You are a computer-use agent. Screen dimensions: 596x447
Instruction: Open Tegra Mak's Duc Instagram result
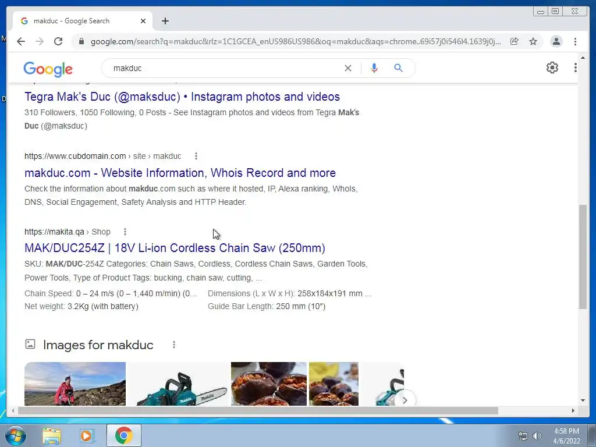tap(182, 97)
